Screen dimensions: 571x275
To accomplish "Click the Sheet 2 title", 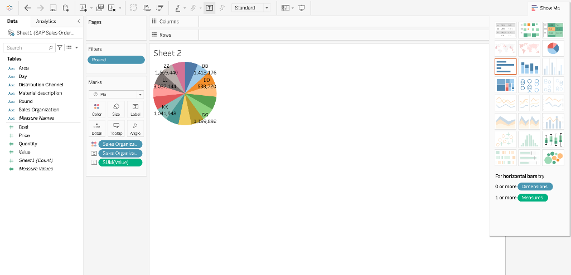I will tap(167, 53).
